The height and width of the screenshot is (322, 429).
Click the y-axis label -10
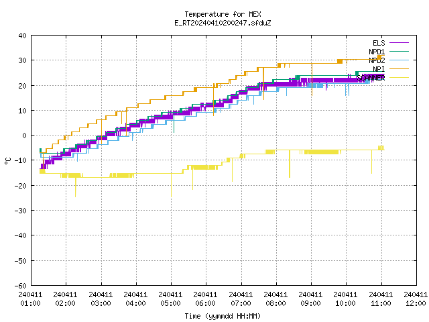(x=21, y=160)
